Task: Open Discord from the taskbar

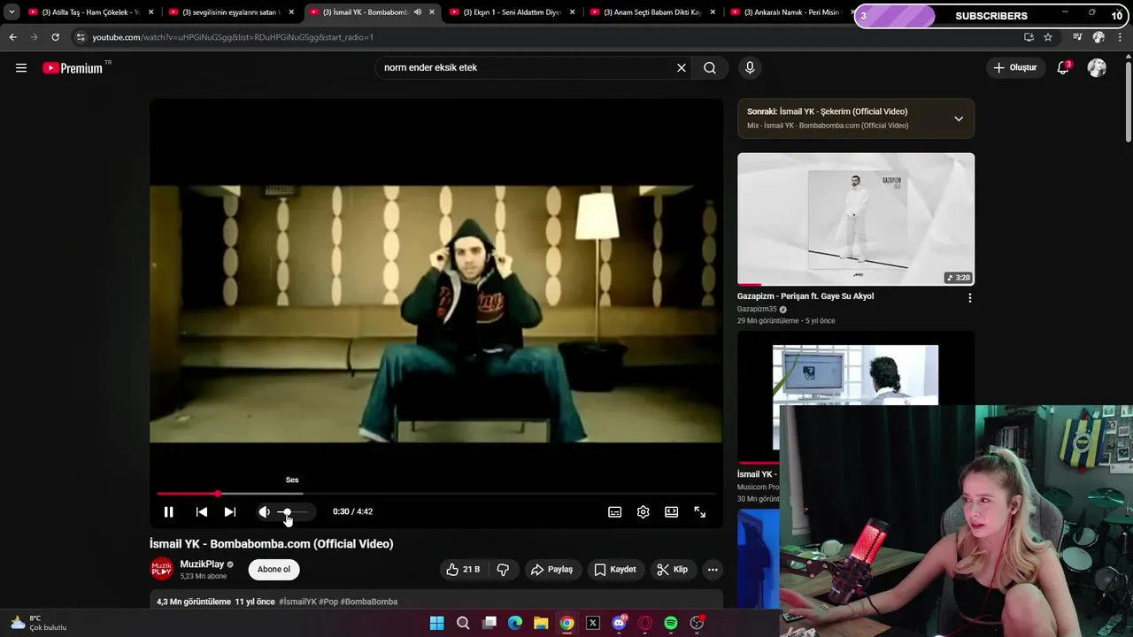Action: pyautogui.click(x=620, y=624)
